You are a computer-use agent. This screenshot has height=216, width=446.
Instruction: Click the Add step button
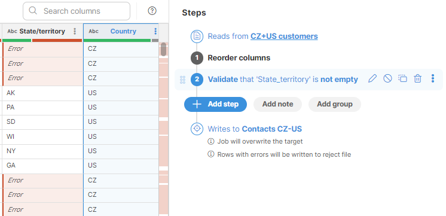click(x=216, y=104)
